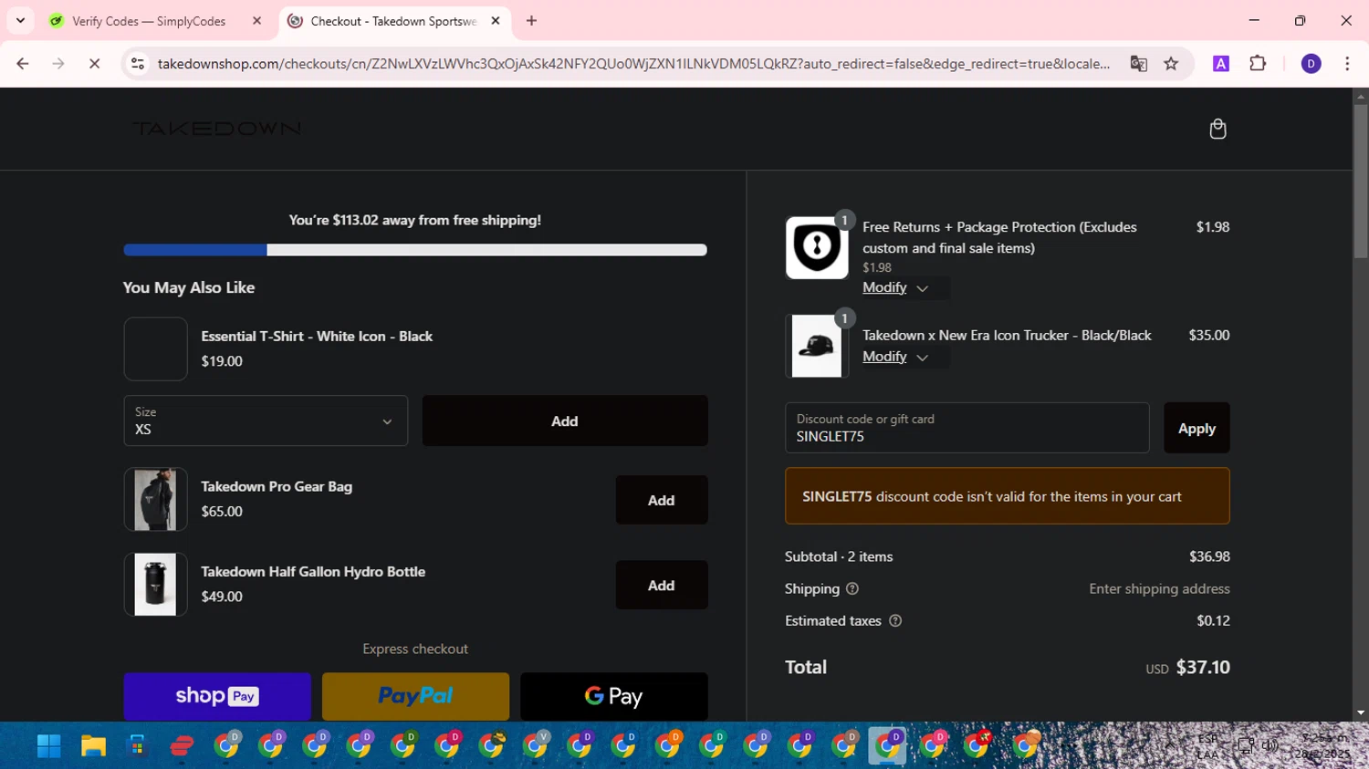Image resolution: width=1369 pixels, height=769 pixels.
Task: Add Essential T-Shirt to cart
Action: point(565,421)
